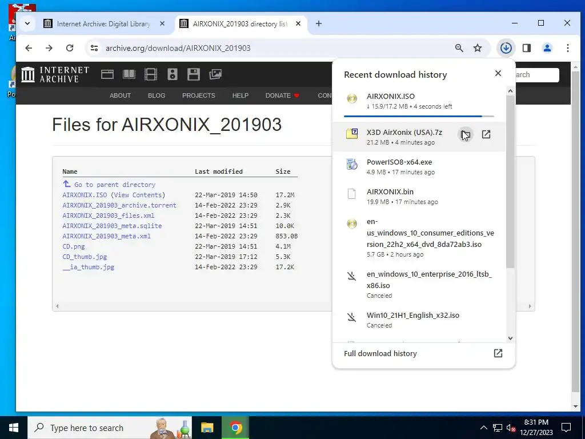Open a new browser tab
The width and height of the screenshot is (585, 439).
click(x=318, y=23)
